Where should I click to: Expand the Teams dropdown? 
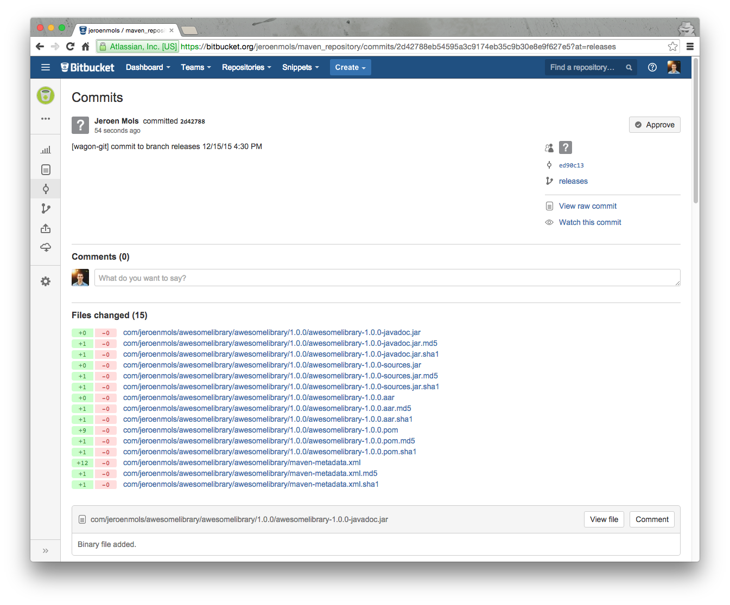tap(195, 67)
